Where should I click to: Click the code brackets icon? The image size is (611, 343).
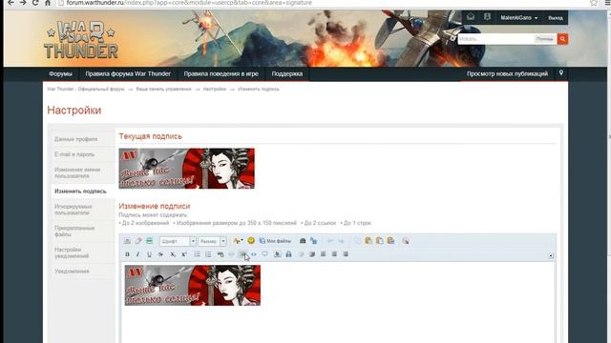[x=254, y=254]
